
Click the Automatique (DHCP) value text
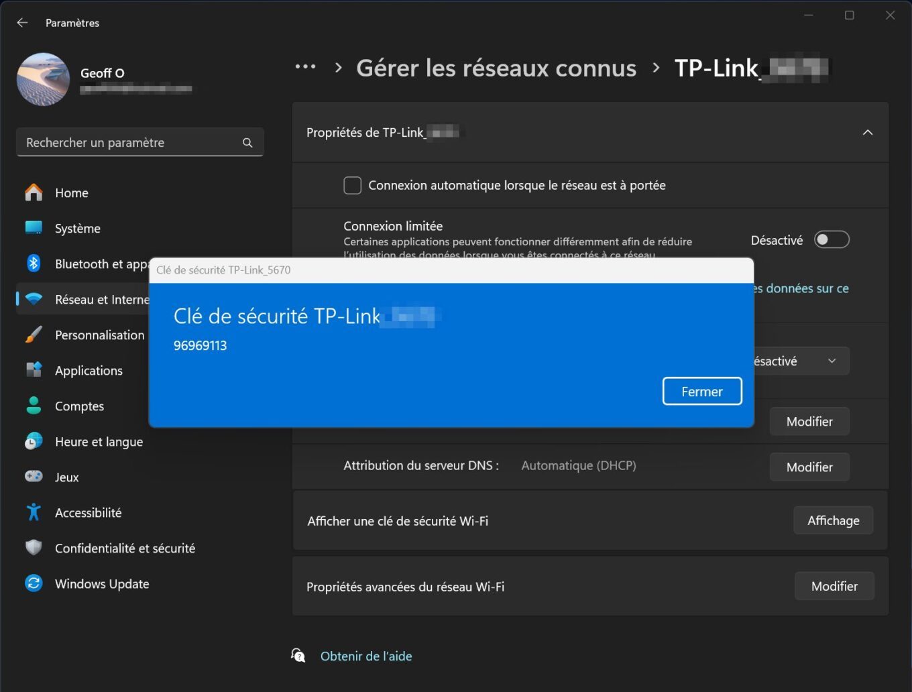click(579, 465)
